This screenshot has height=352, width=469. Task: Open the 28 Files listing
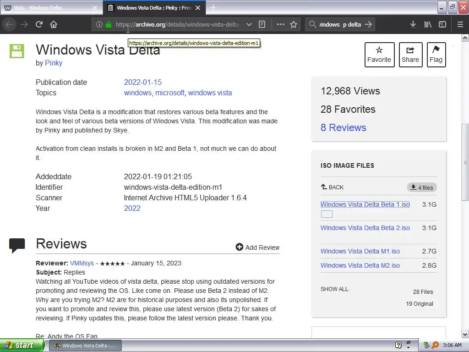423,291
